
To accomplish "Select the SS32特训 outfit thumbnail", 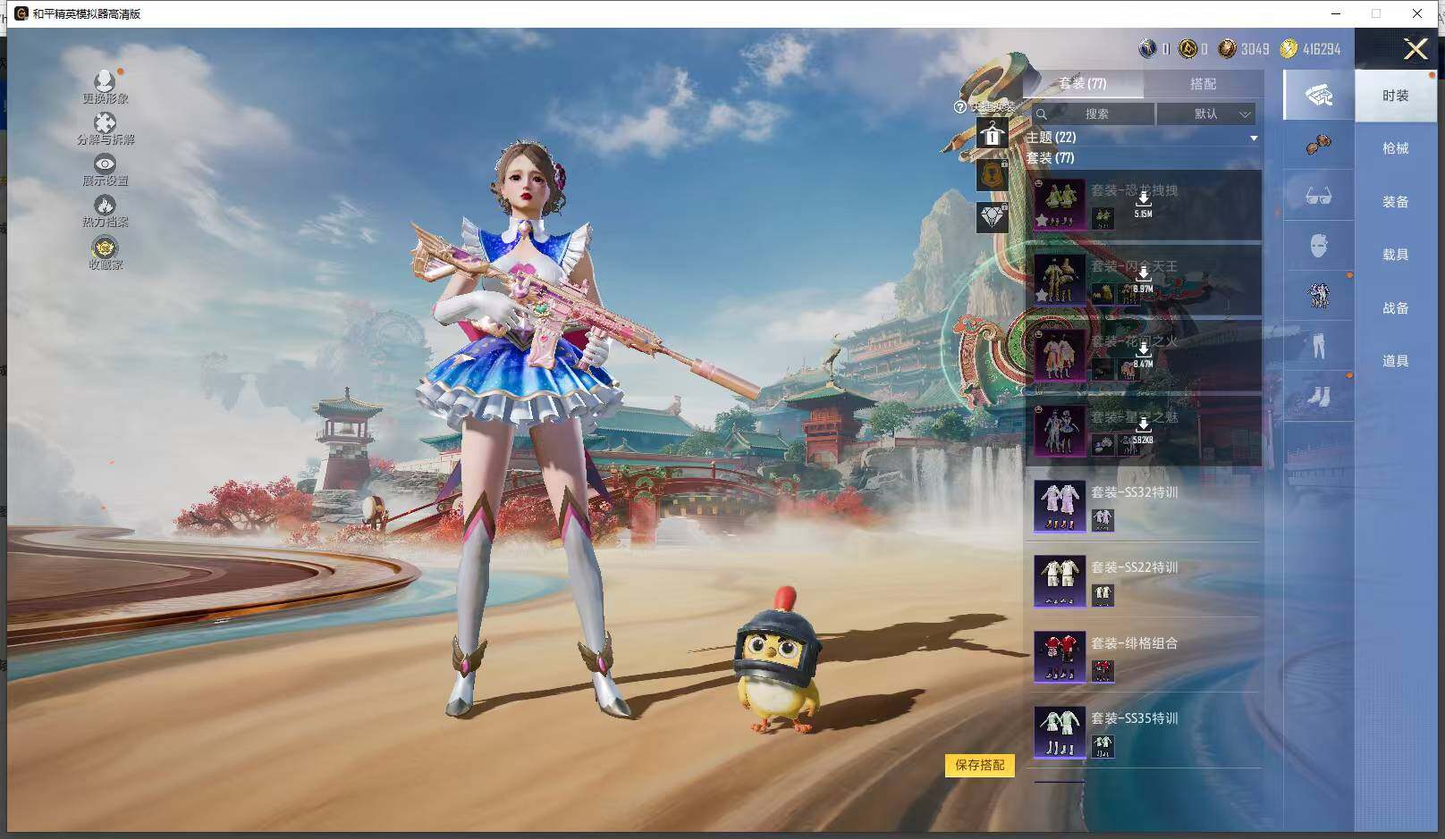I will coord(1060,506).
